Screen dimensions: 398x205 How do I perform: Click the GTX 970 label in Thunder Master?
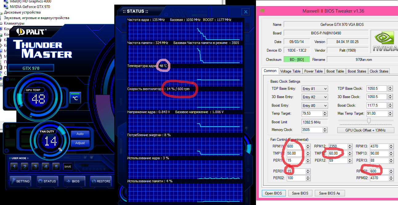31,68
